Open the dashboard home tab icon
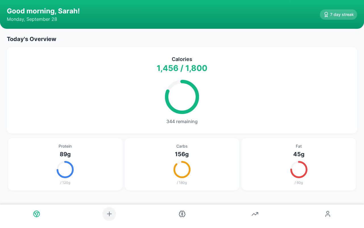This screenshot has height=228, width=364. tap(36, 214)
